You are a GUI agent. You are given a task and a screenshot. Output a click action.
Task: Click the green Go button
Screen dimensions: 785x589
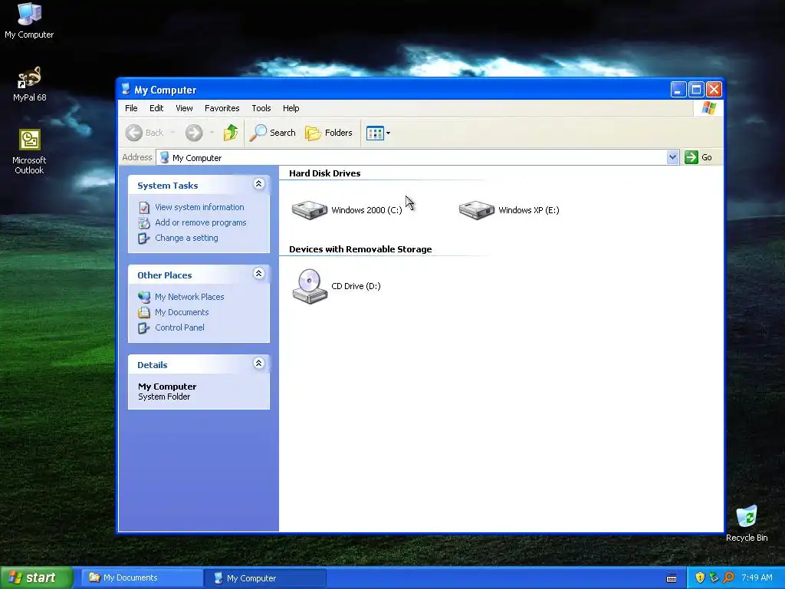(698, 157)
